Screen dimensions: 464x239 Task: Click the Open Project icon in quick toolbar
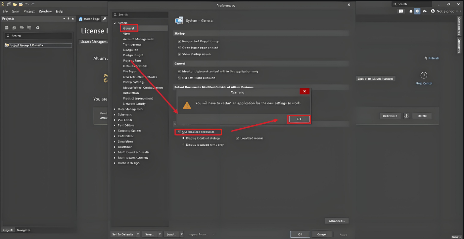click(21, 4)
